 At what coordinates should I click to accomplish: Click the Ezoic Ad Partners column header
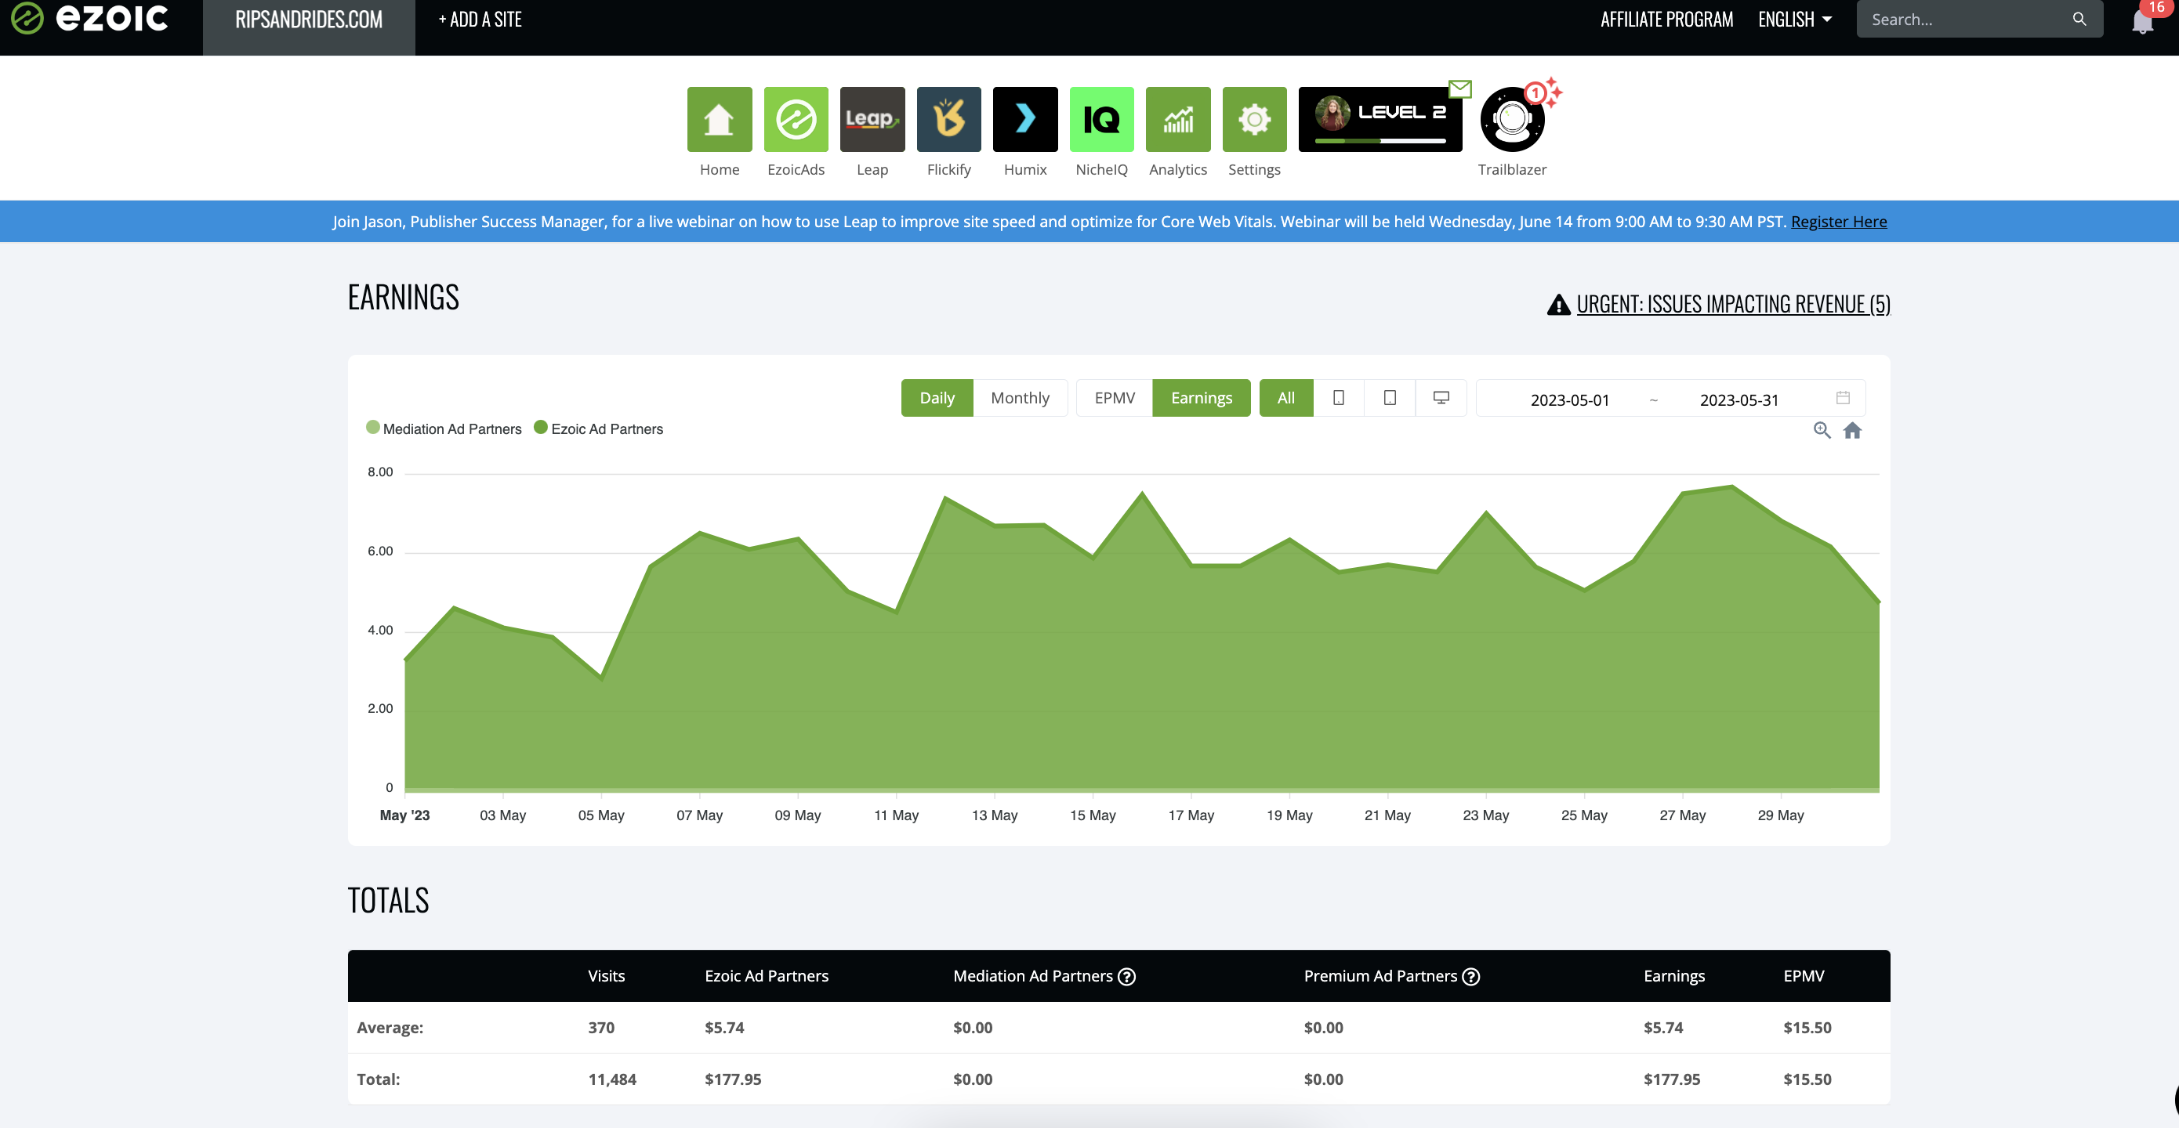tap(767, 976)
